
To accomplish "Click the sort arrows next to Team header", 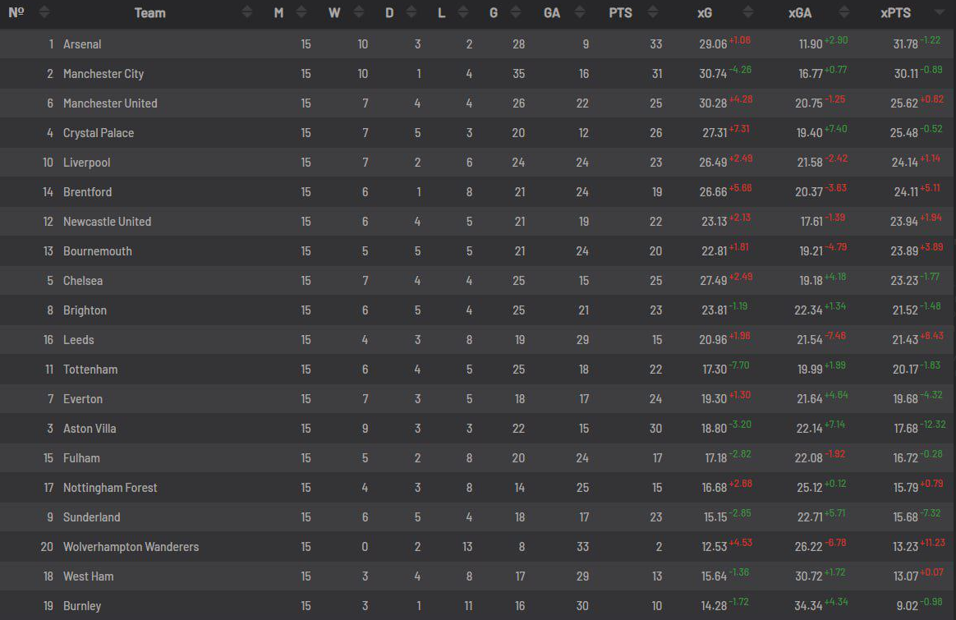I will [247, 12].
